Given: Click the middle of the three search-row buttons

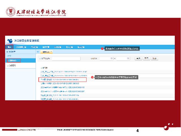Looking at the screenshot, I should pos(146,59).
